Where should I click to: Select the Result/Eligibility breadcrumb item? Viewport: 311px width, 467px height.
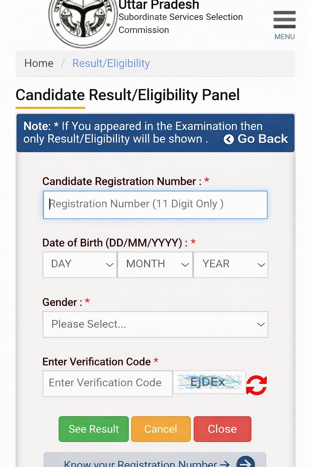[x=111, y=64]
